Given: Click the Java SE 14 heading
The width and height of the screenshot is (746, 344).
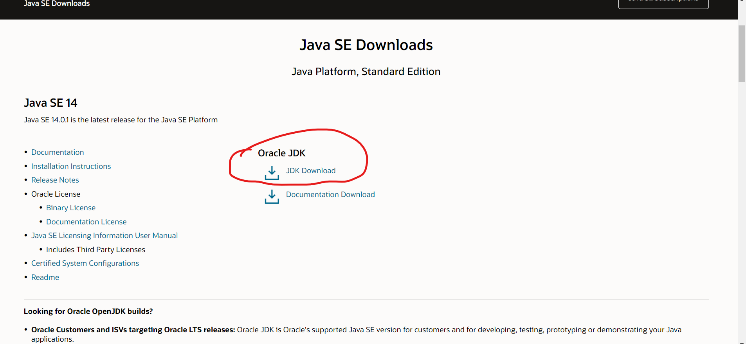Looking at the screenshot, I should (x=50, y=103).
